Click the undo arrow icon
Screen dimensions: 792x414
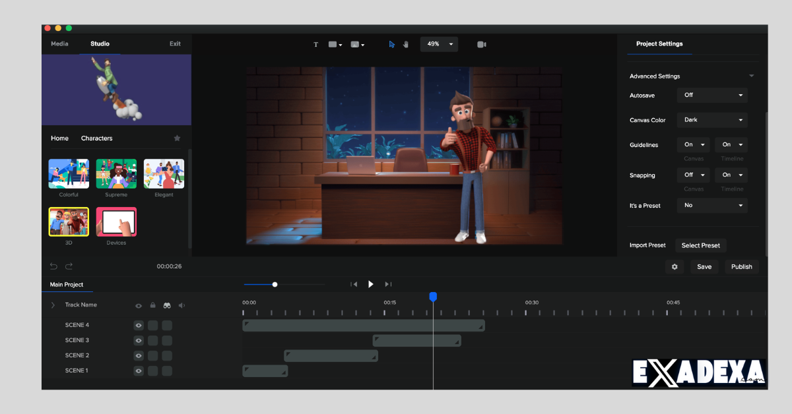(53, 266)
